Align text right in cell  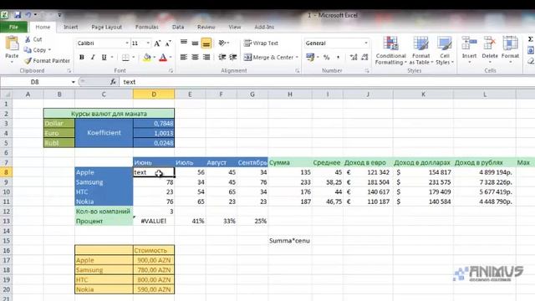(x=206, y=57)
